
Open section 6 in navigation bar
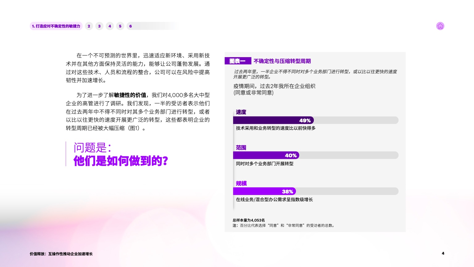[131, 26]
